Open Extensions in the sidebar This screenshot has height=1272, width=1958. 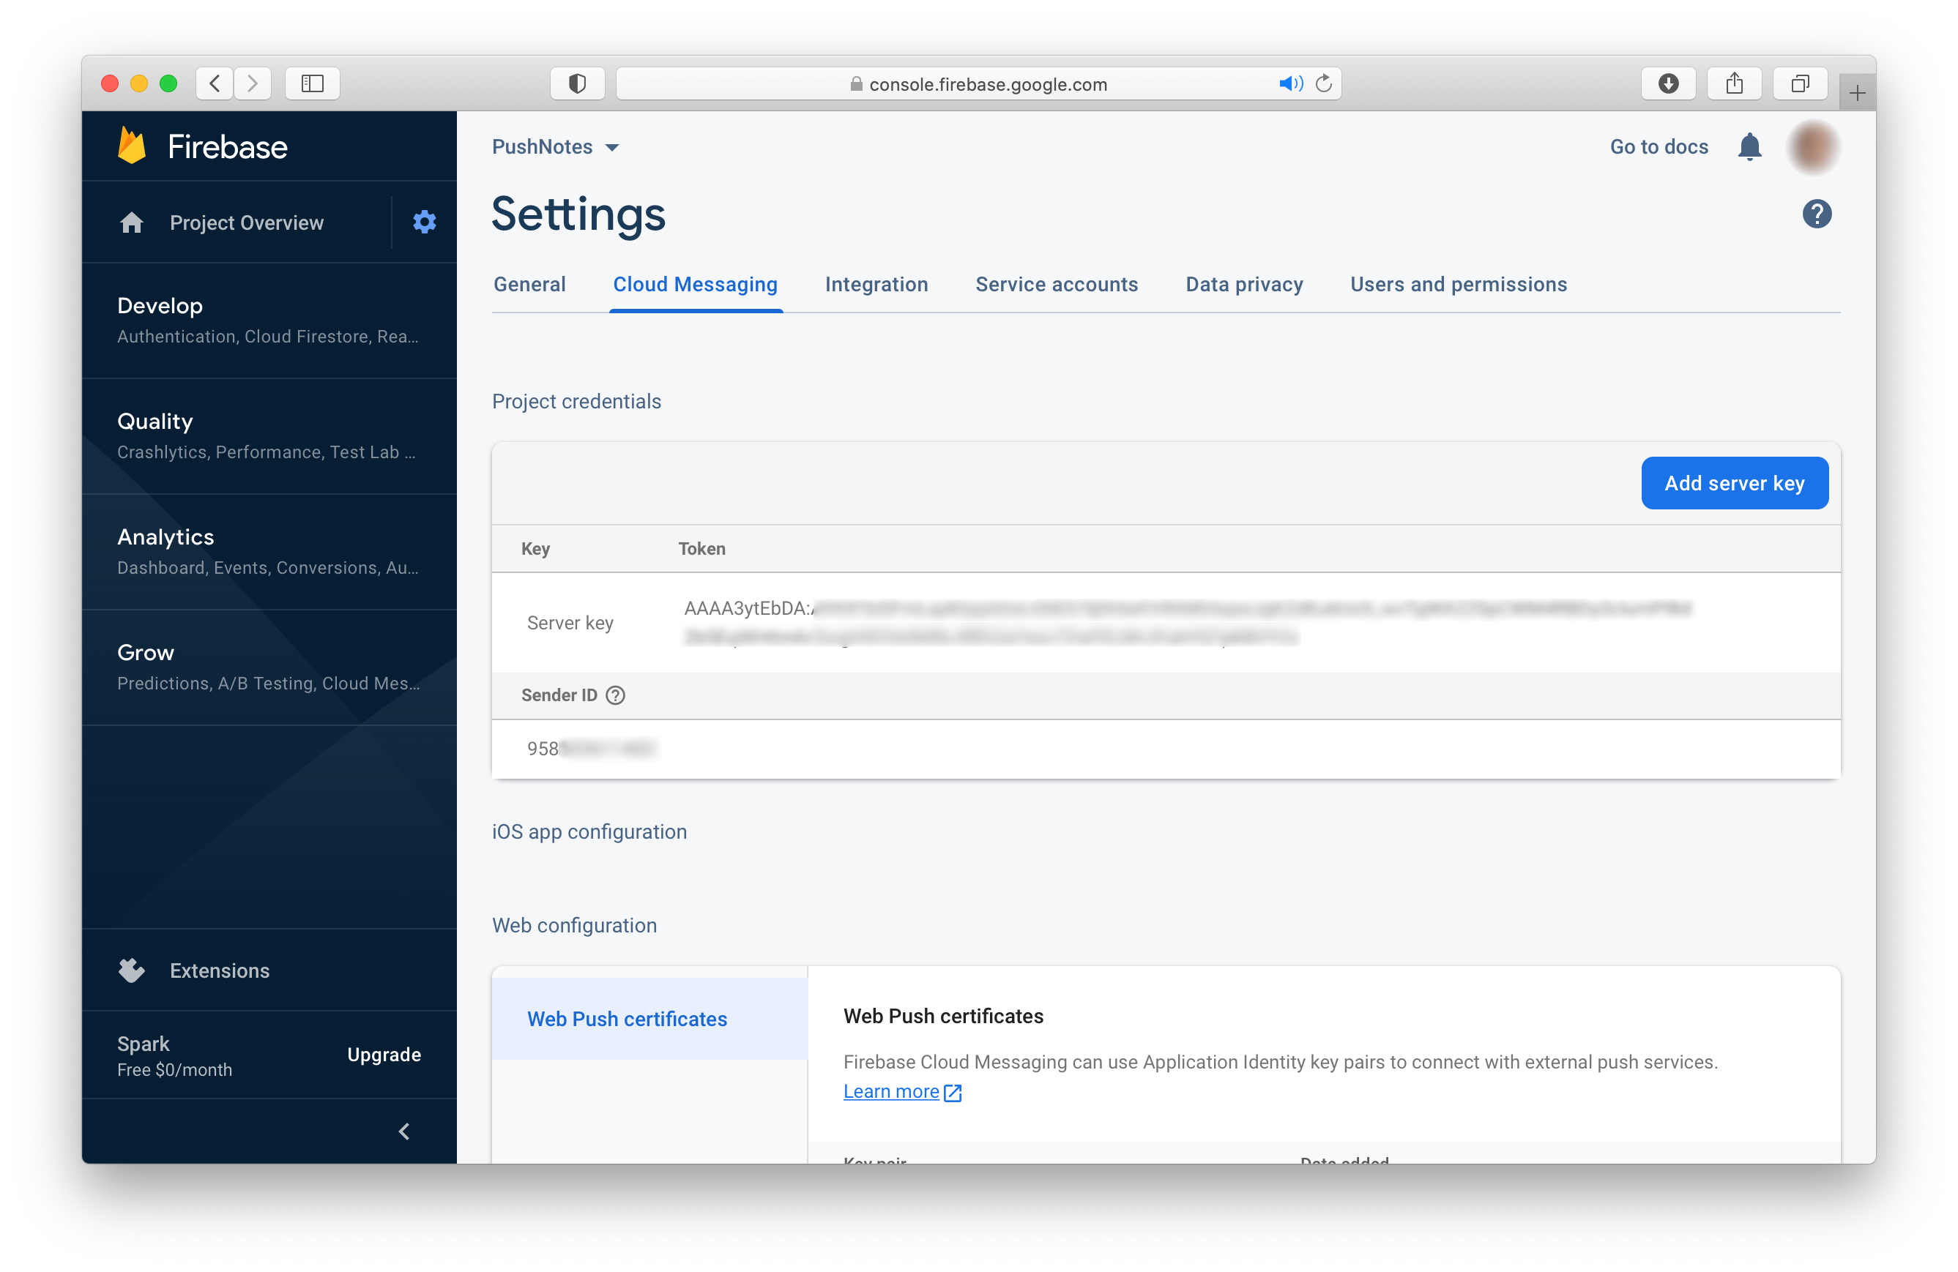click(x=220, y=970)
